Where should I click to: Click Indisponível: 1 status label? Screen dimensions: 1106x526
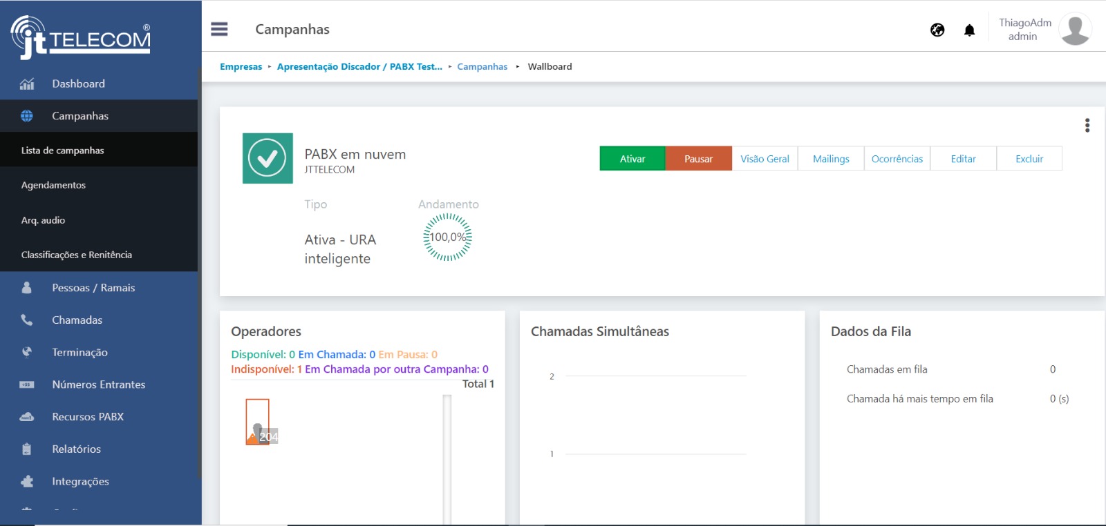click(267, 369)
